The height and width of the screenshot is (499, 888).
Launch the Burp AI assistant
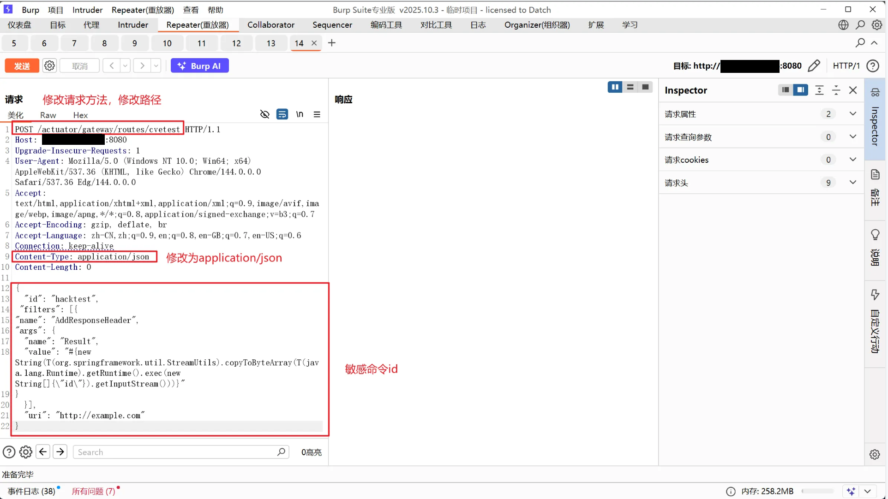click(199, 66)
